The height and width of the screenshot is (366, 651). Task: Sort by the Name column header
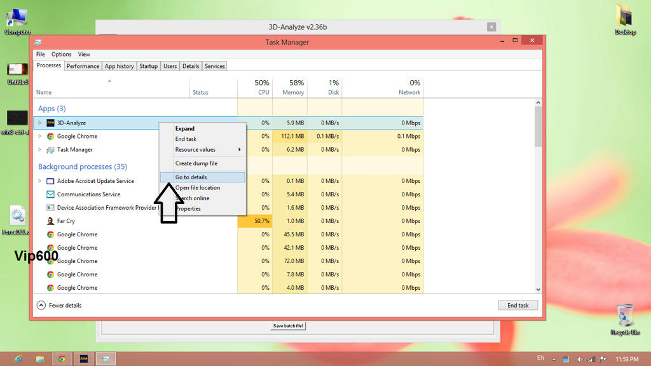click(111, 88)
